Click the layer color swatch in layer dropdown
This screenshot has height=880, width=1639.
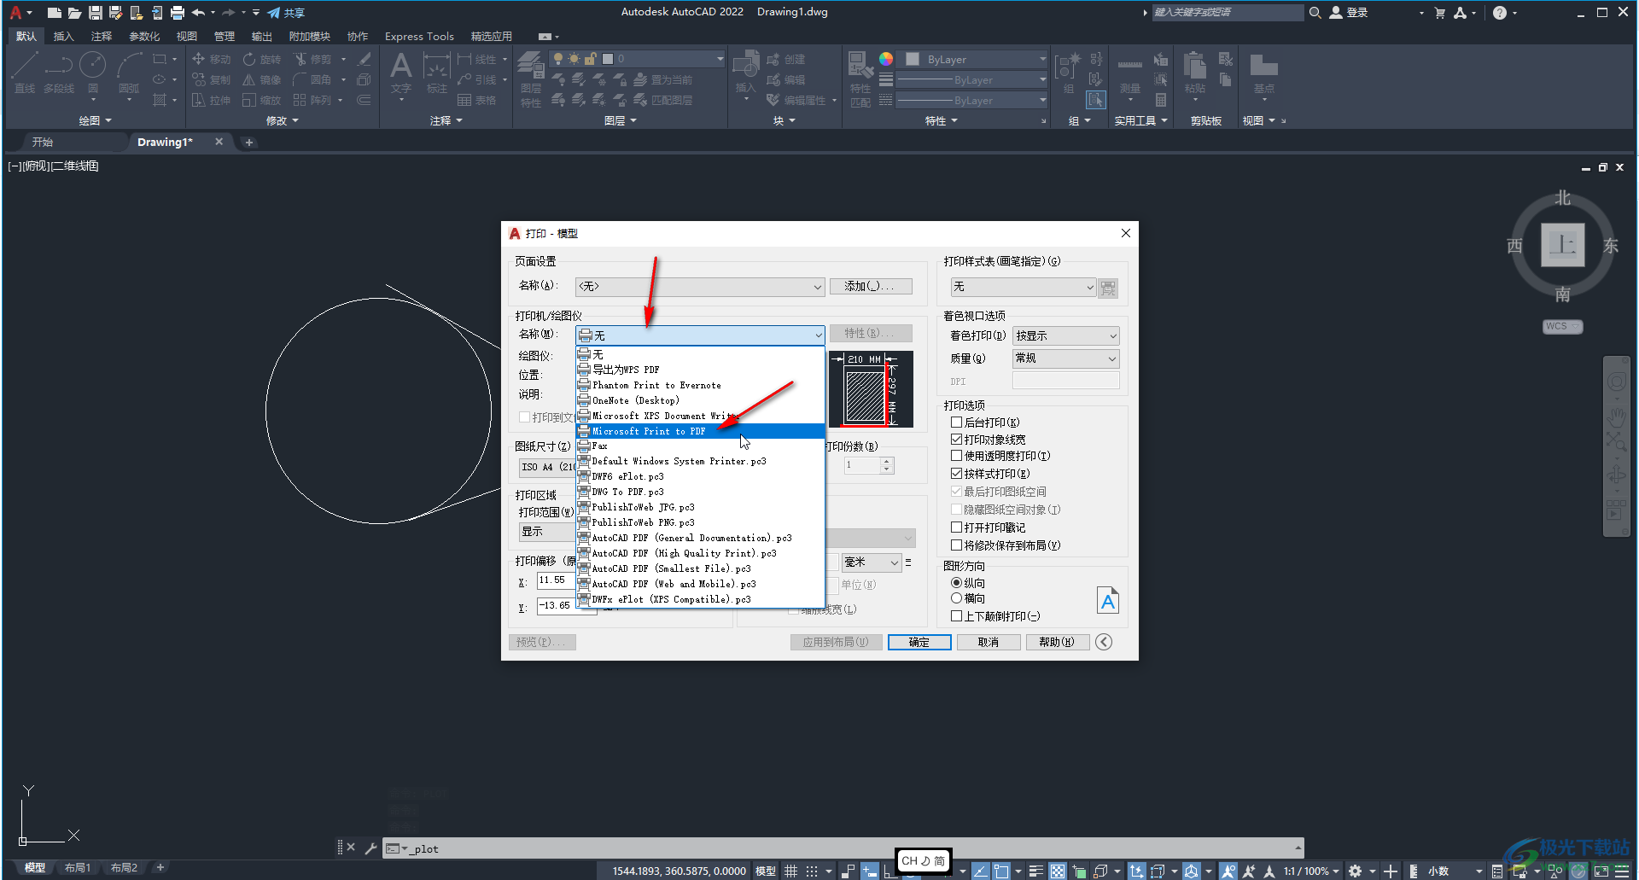[x=608, y=59]
